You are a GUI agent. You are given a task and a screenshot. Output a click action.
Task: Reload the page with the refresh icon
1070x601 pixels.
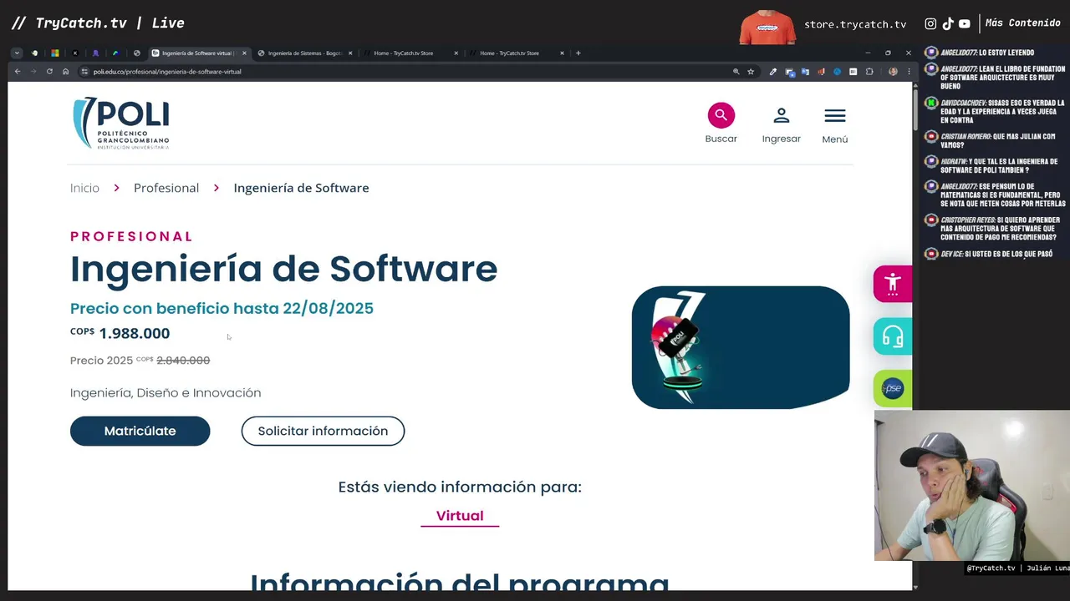tap(49, 72)
